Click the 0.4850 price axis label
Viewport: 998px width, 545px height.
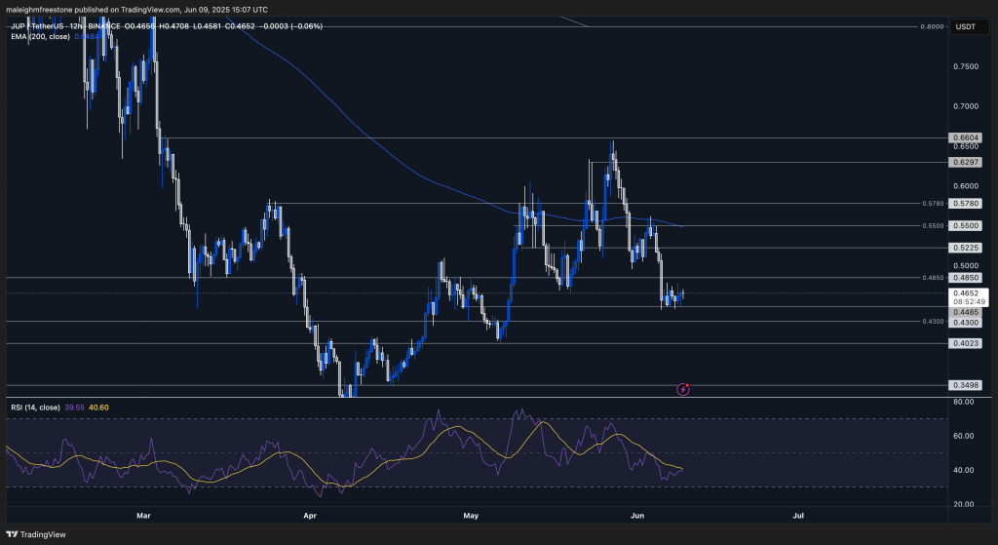(963, 278)
